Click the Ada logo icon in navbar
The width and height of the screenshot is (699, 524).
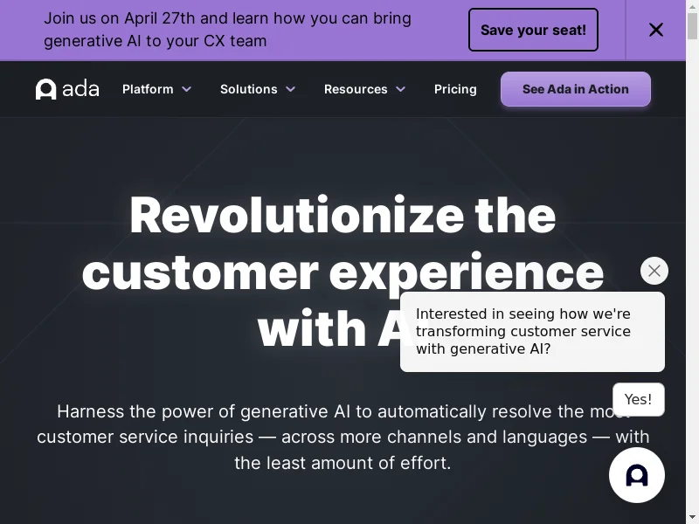pyautogui.click(x=45, y=89)
